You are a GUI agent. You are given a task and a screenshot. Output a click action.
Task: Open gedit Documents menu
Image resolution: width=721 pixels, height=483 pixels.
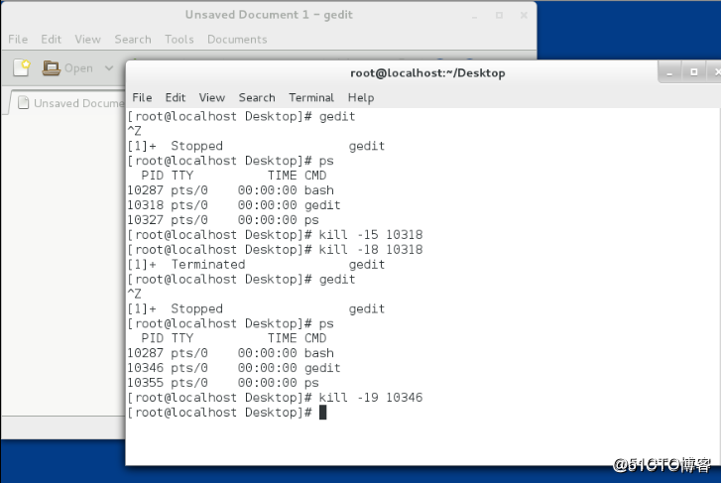(x=237, y=39)
